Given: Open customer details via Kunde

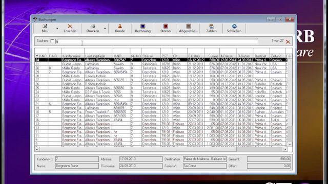Looking at the screenshot, I should [x=120, y=29].
